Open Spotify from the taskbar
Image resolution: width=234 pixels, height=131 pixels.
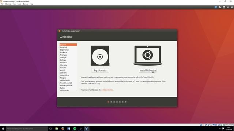tap(75, 128)
